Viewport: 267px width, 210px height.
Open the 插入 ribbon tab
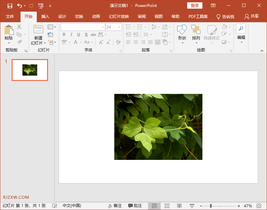pyautogui.click(x=45, y=17)
